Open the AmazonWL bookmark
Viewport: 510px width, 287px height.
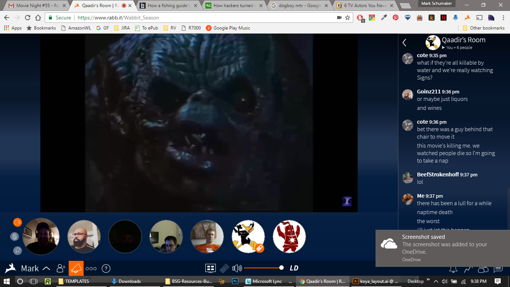click(76, 28)
